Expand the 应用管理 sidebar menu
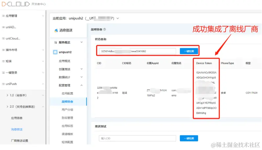 click(43, 16)
